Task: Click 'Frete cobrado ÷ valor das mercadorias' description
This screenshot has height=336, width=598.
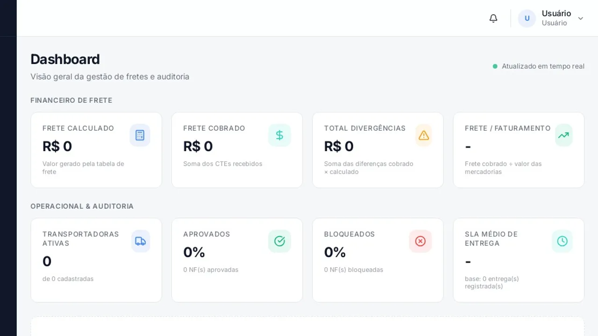Action: click(x=503, y=168)
